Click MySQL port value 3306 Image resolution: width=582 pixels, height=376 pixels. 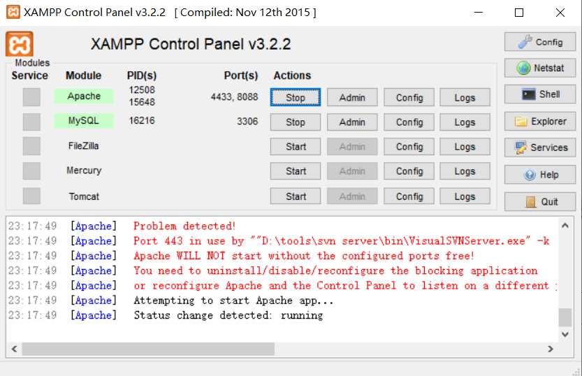click(x=247, y=122)
